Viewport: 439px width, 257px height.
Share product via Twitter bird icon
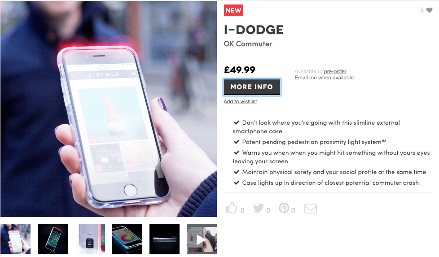(259, 208)
